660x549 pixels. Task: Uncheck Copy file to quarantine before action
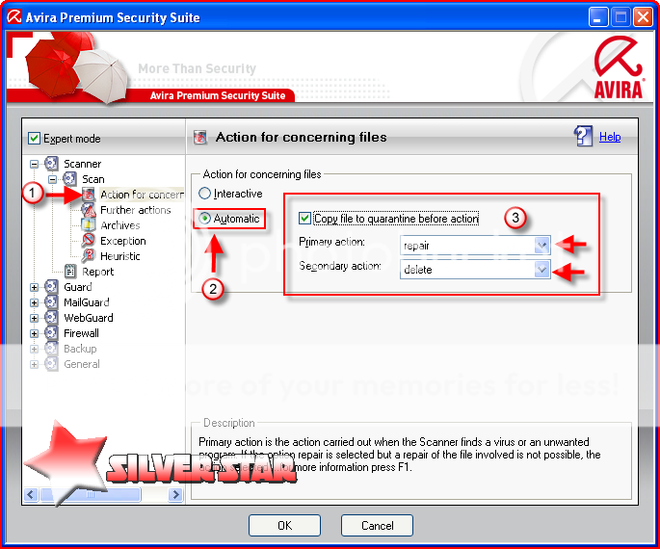(x=304, y=219)
